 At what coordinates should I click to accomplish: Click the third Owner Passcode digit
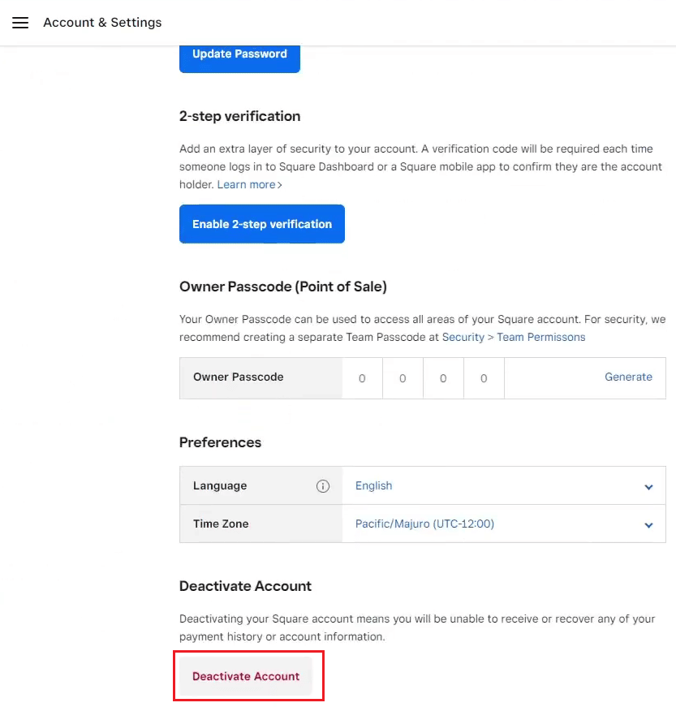coord(443,378)
